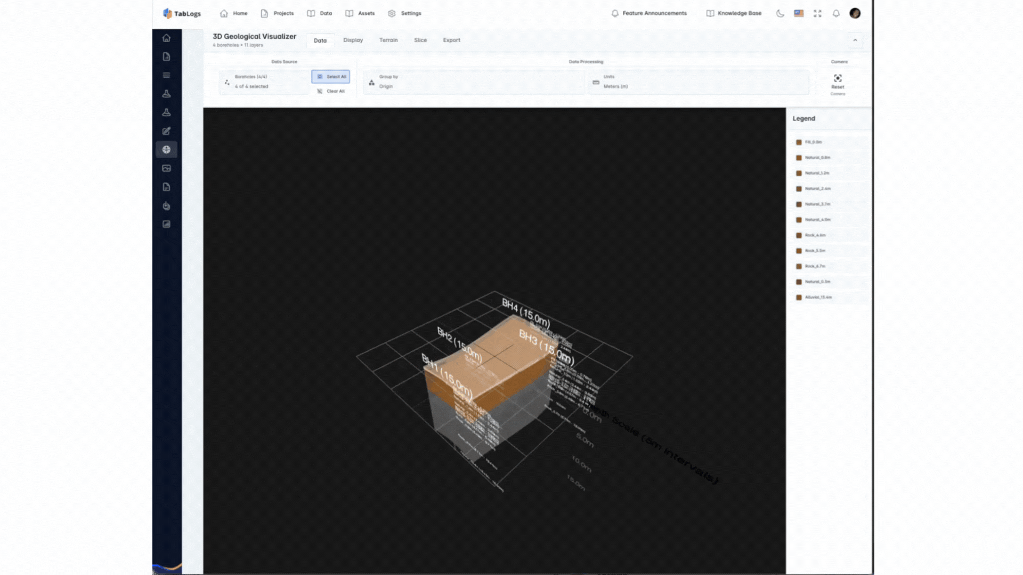Image resolution: width=1023 pixels, height=575 pixels.
Task: Open the Assets menu in top navigation
Action: click(360, 13)
